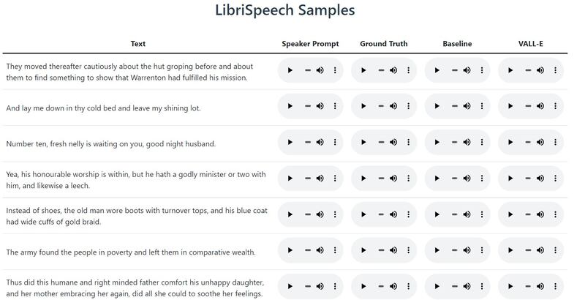The height and width of the screenshot is (300, 585).
Task: Open more options for Ground Truth 'They moved thereafter' audio
Action: (409, 71)
